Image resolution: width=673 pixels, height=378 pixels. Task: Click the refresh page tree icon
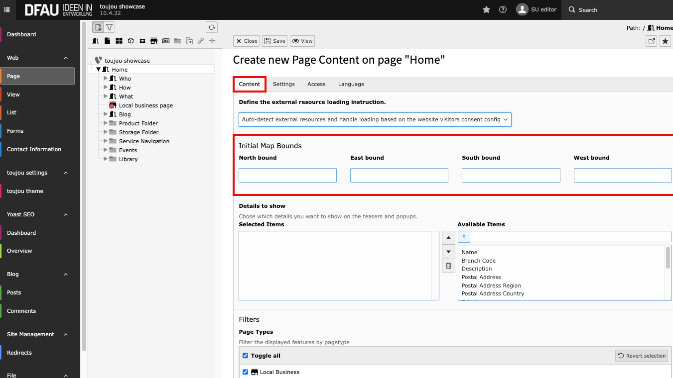point(212,27)
